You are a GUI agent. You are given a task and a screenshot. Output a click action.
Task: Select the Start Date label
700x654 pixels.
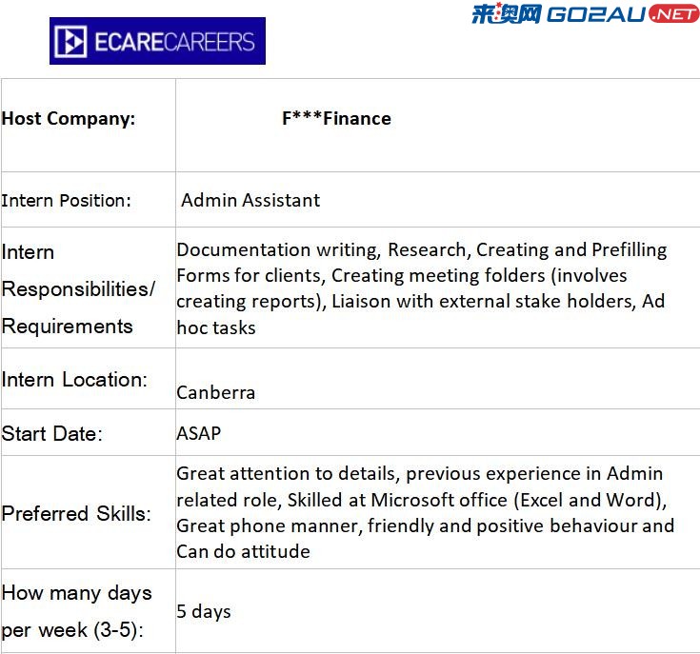tap(52, 434)
